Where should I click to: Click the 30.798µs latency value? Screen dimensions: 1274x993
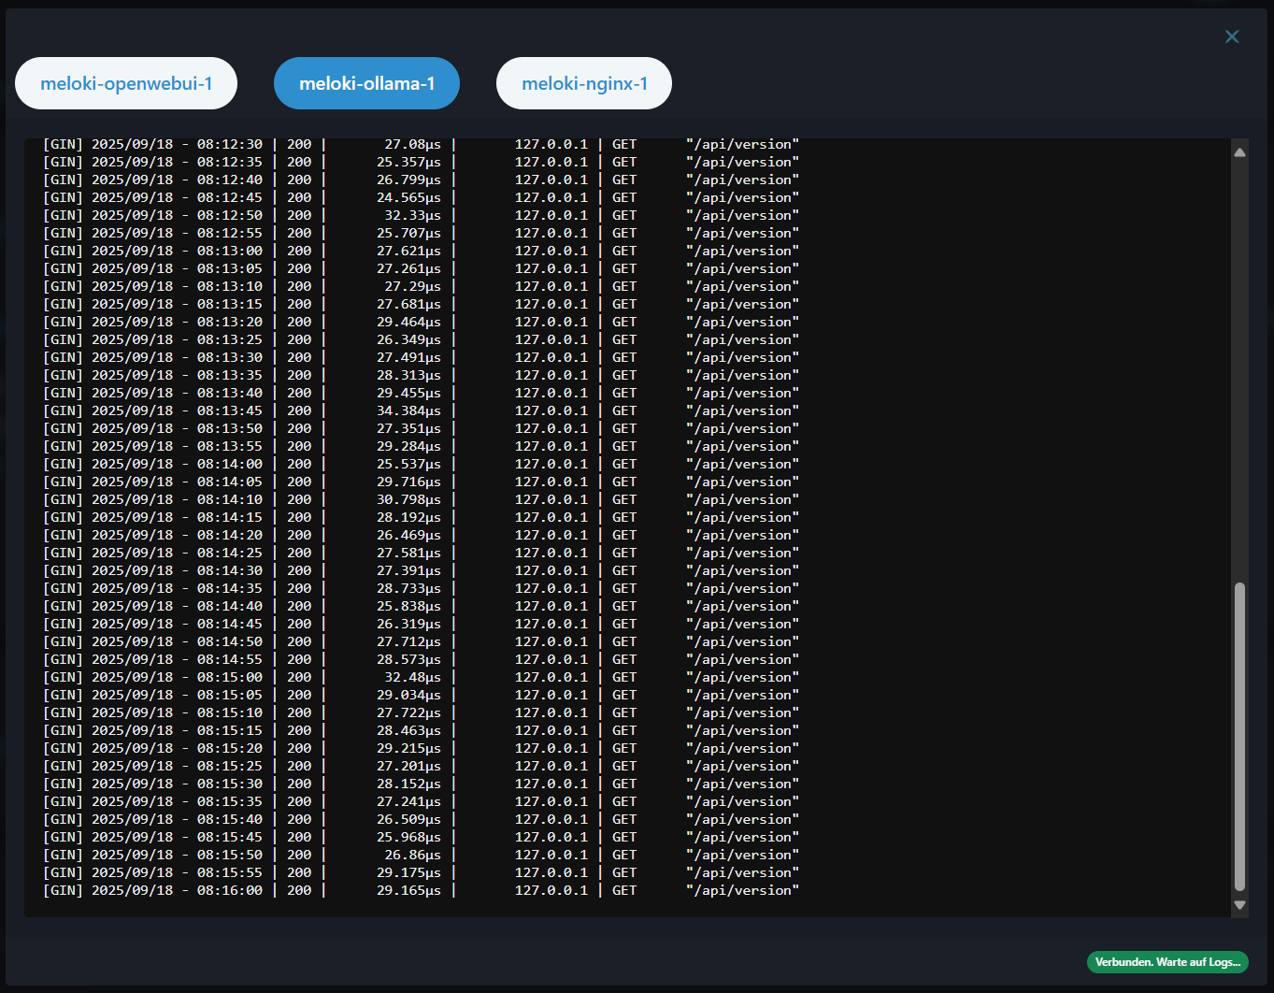pos(408,499)
